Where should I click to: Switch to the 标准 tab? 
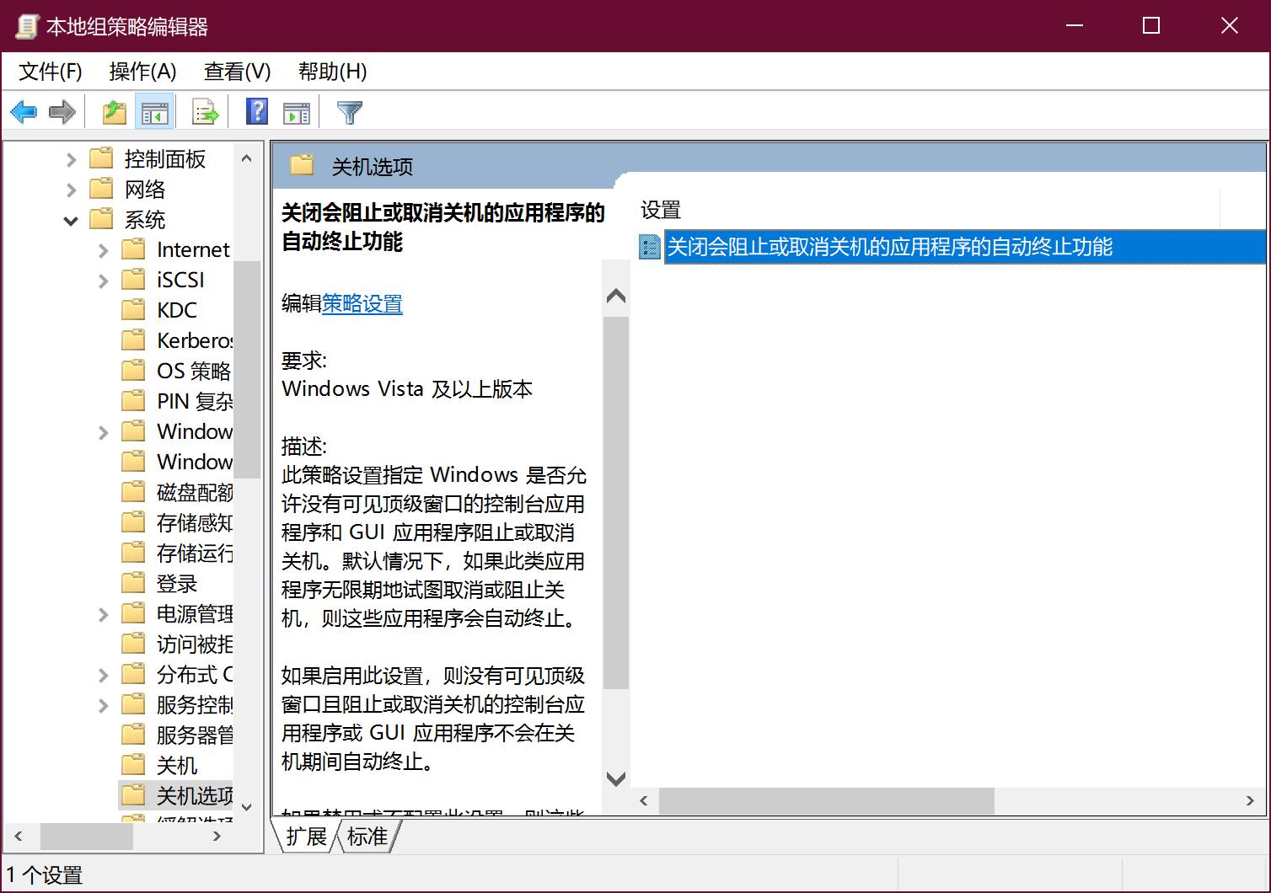point(368,836)
